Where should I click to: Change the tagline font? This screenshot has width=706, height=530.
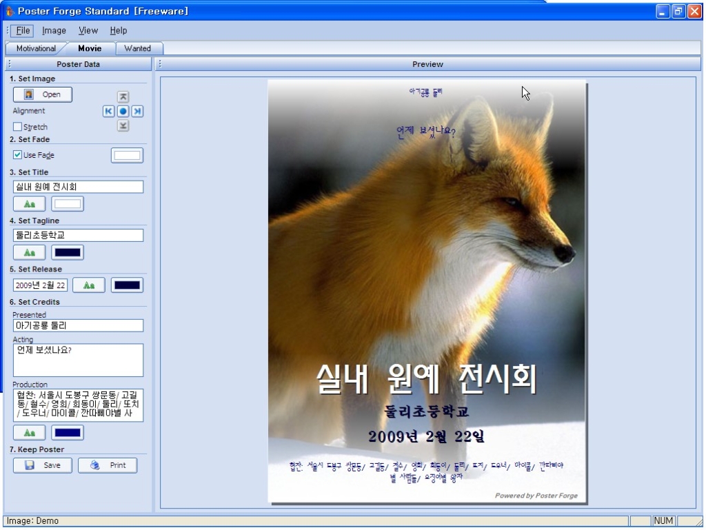(x=29, y=252)
